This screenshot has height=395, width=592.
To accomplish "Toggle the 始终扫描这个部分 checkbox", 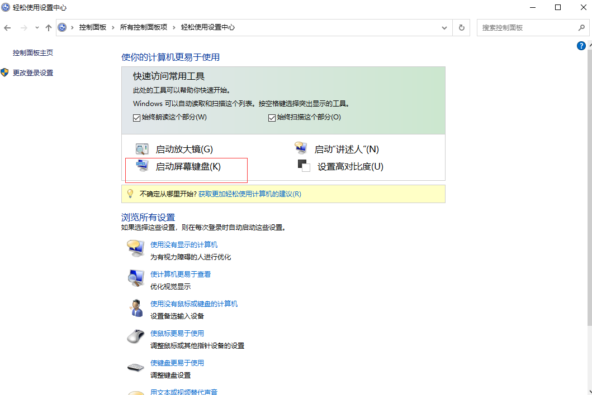I will pos(272,118).
